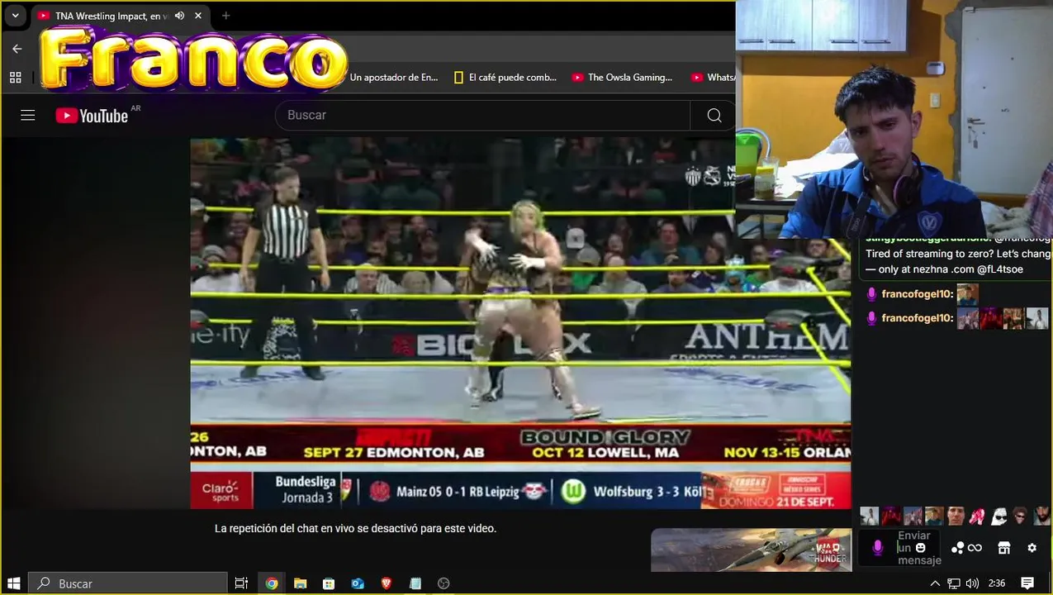Click the infinity symbol in chat bar
The width and height of the screenshot is (1053, 595).
[x=975, y=548]
